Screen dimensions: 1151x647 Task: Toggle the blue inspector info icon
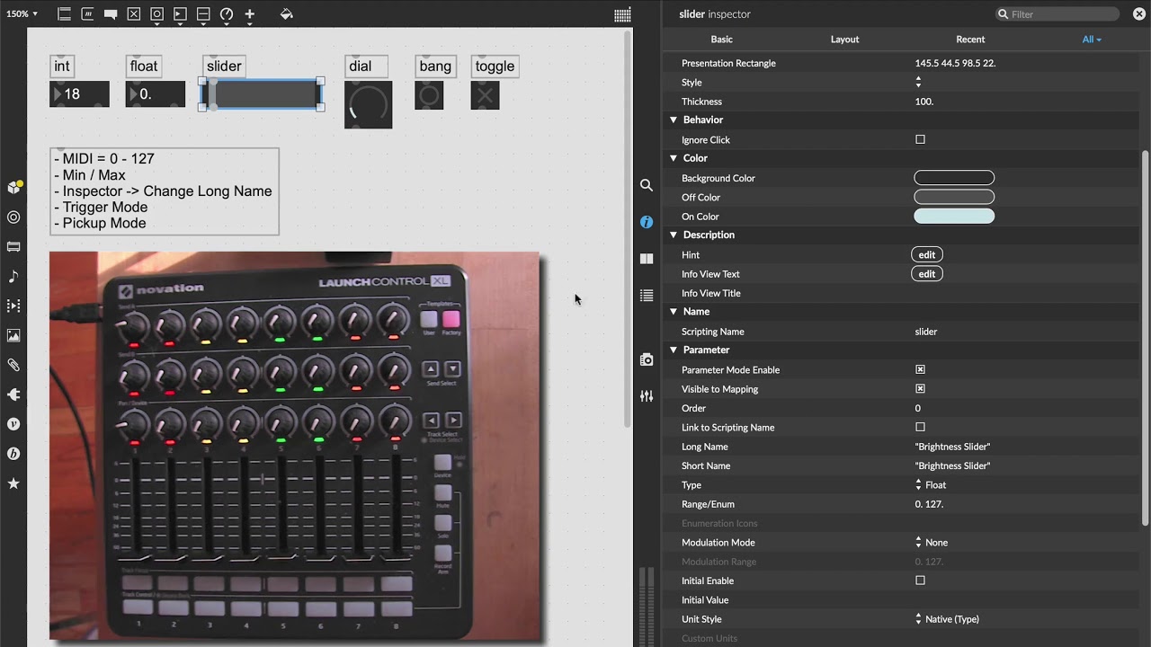coord(647,222)
